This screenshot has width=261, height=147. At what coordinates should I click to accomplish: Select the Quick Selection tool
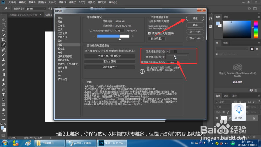tap(3, 35)
